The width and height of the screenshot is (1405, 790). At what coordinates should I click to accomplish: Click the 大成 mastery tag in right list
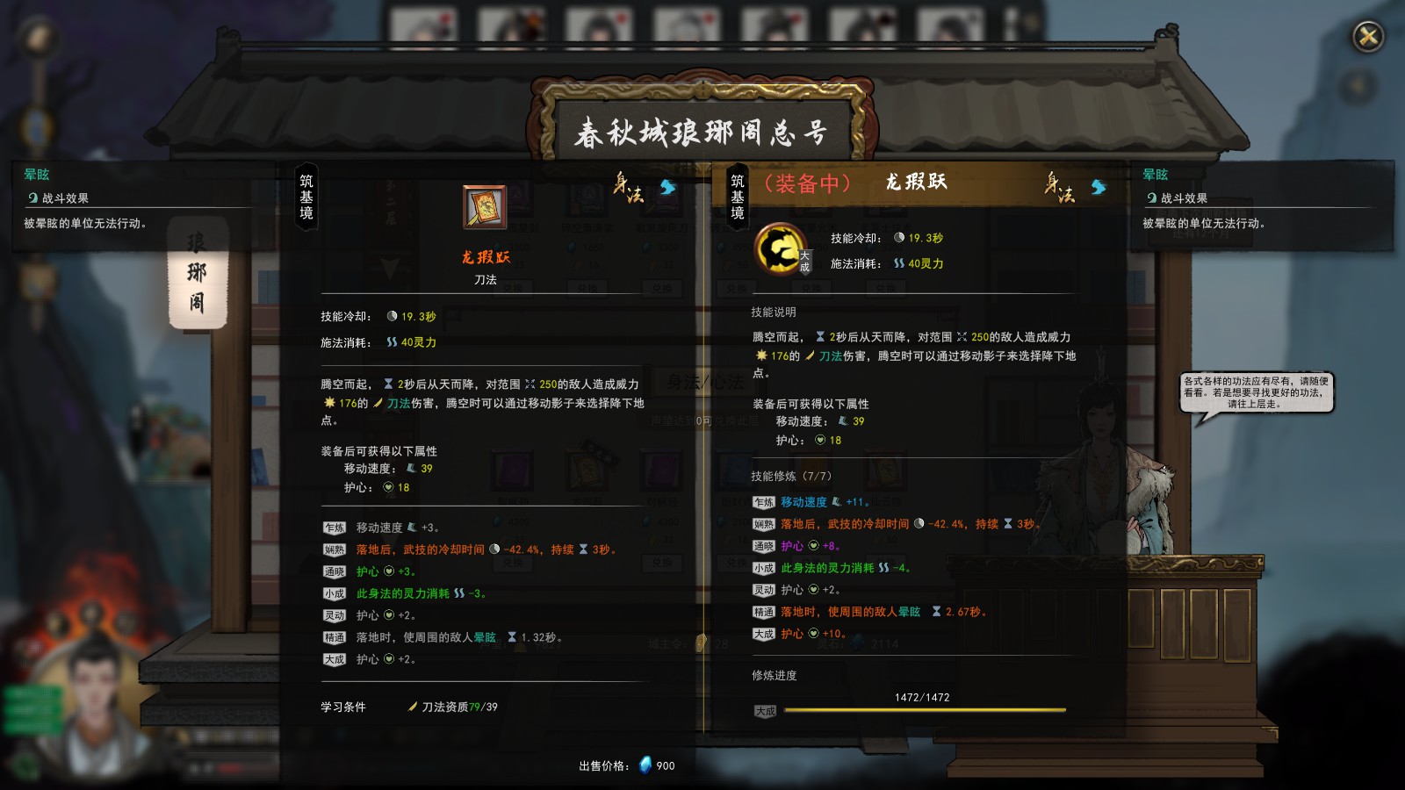(764, 634)
